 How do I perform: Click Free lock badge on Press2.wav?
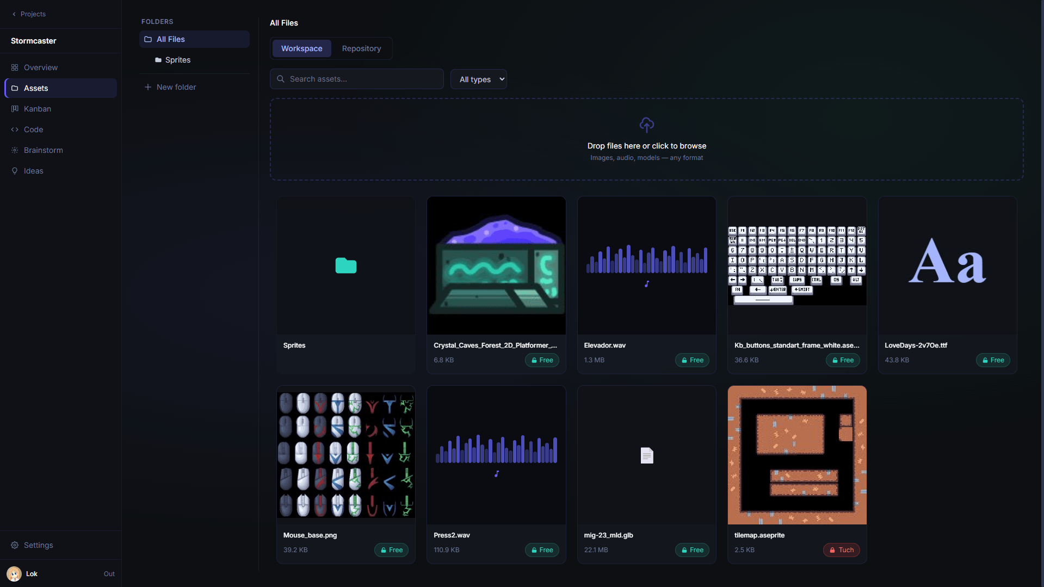542,550
